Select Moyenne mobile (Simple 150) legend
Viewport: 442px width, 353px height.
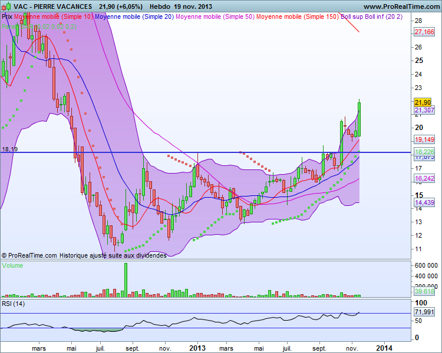point(298,16)
